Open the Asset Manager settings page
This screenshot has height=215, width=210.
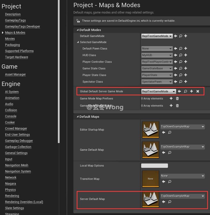15,74
